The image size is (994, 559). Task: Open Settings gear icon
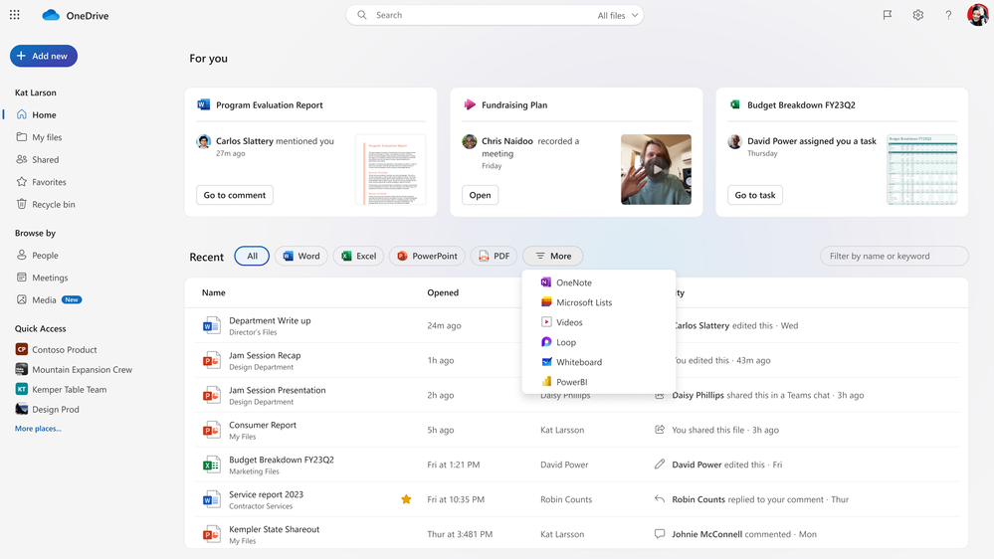(918, 15)
